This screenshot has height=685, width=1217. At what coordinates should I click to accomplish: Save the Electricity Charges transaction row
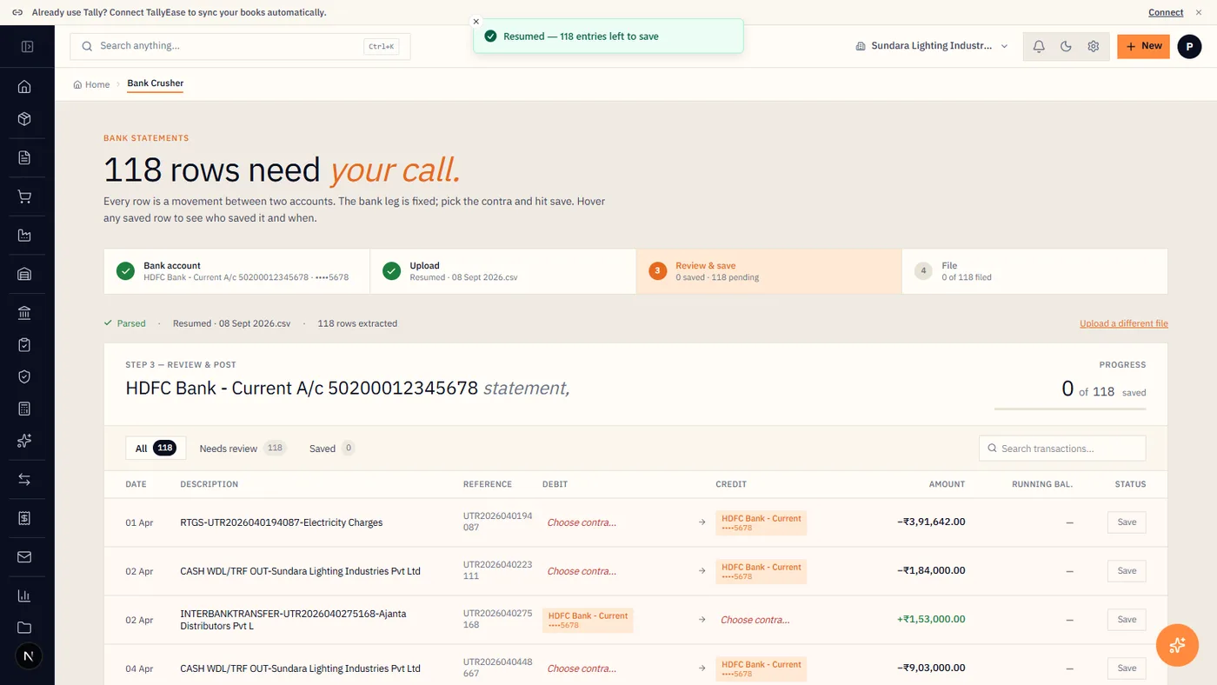(x=1127, y=522)
